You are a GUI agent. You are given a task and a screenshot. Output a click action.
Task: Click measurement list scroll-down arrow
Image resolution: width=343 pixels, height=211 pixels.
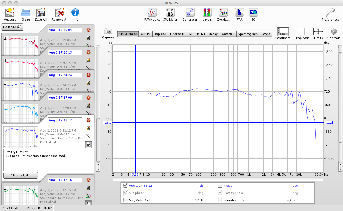click(98, 169)
